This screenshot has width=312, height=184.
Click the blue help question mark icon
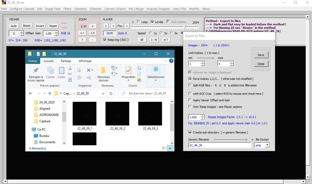(171, 61)
